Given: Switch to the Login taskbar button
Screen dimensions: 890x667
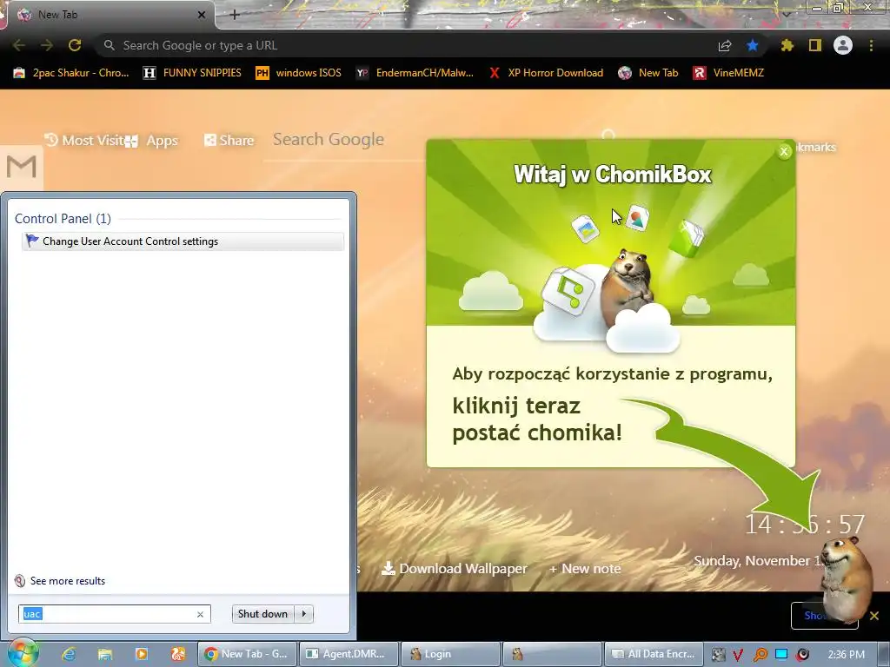Looking at the screenshot, I should tap(451, 654).
